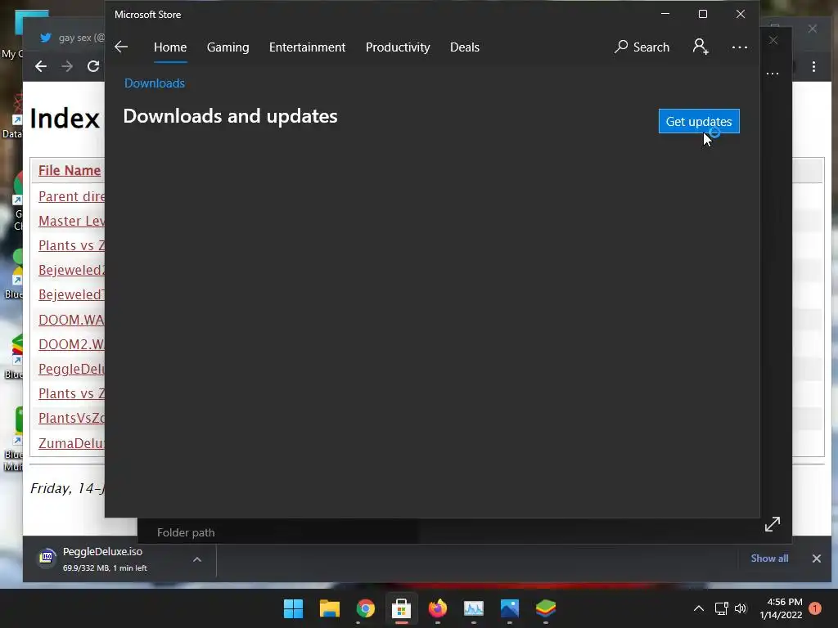Open the Home tab in Microsoft Store
The height and width of the screenshot is (628, 838).
(x=170, y=47)
